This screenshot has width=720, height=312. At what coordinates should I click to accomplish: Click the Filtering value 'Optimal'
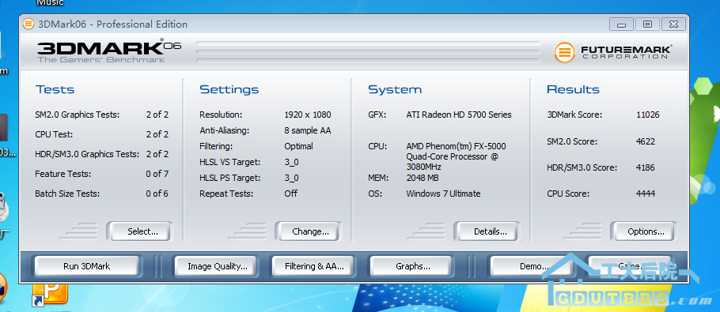pos(298,146)
